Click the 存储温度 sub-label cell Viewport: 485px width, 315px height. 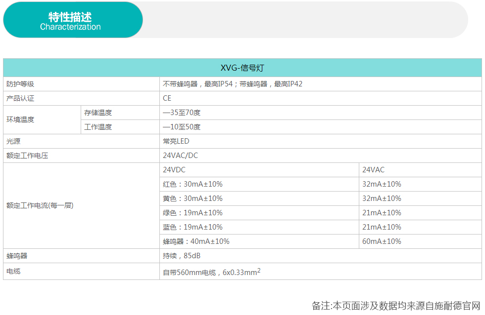(x=98, y=113)
